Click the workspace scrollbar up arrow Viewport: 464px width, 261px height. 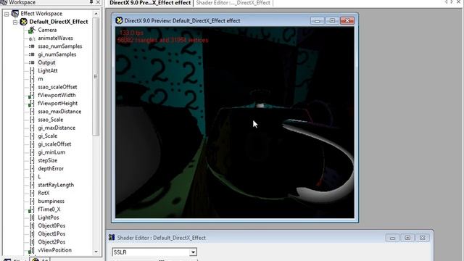(96, 14)
